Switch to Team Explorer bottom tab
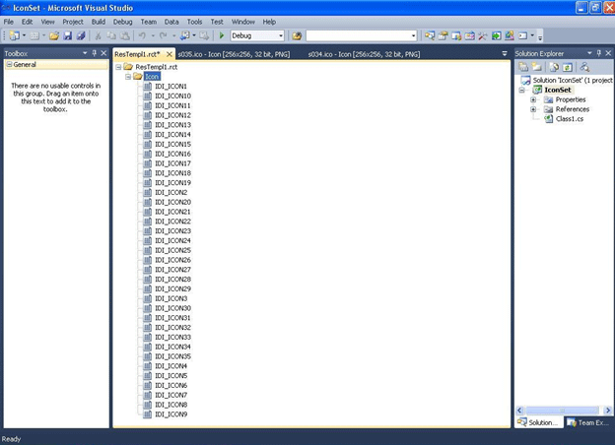This screenshot has height=445, width=615. [x=588, y=422]
